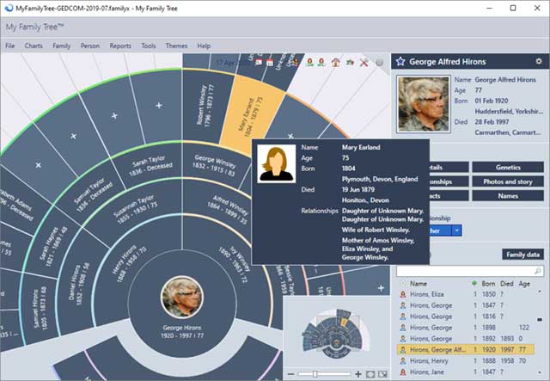550x381 pixels.
Task: Click the Photos and story button
Action: 507,181
